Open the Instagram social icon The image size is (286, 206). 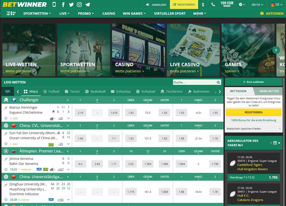pos(79,5)
